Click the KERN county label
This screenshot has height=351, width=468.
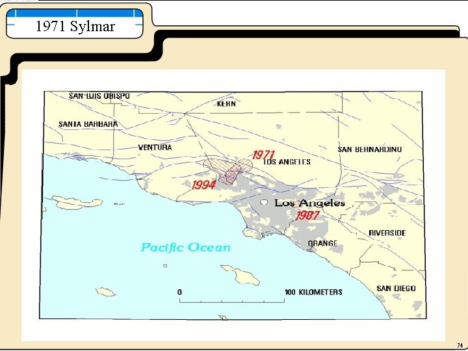point(226,103)
